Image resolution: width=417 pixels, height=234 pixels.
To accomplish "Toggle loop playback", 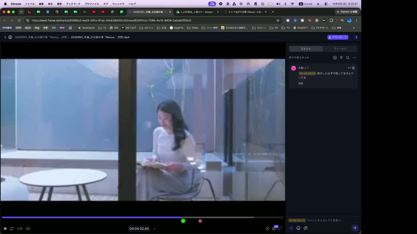I will pos(12,228).
